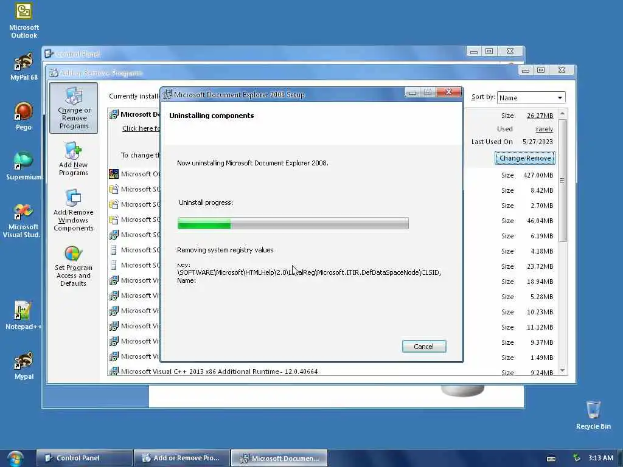
Task: Click 'Click here for' support link
Action: pyautogui.click(x=141, y=128)
